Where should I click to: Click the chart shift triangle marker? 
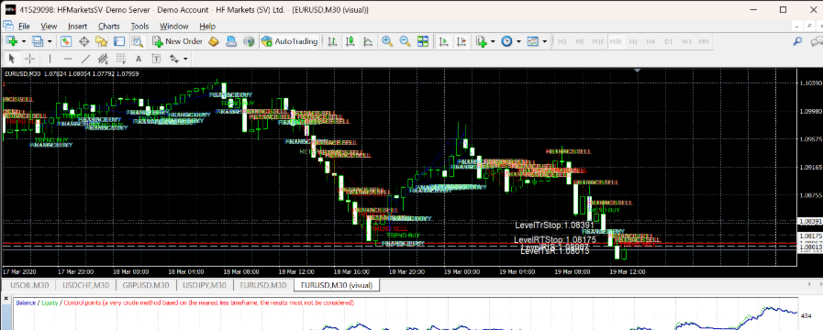[638, 71]
